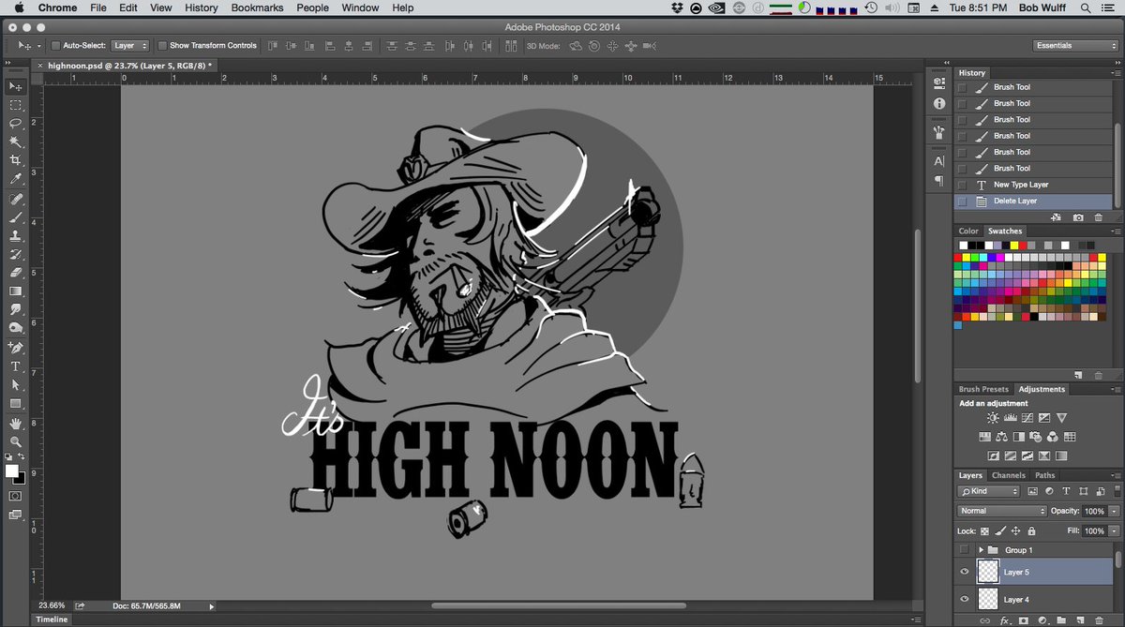This screenshot has height=627, width=1125.
Task: Create new snapshot in History panel
Action: [1078, 217]
